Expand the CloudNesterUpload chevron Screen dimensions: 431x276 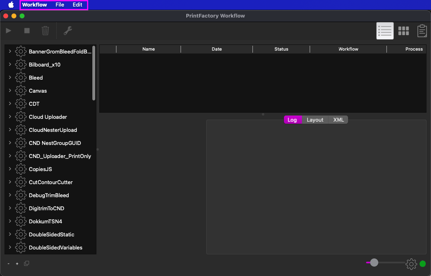coord(10,129)
